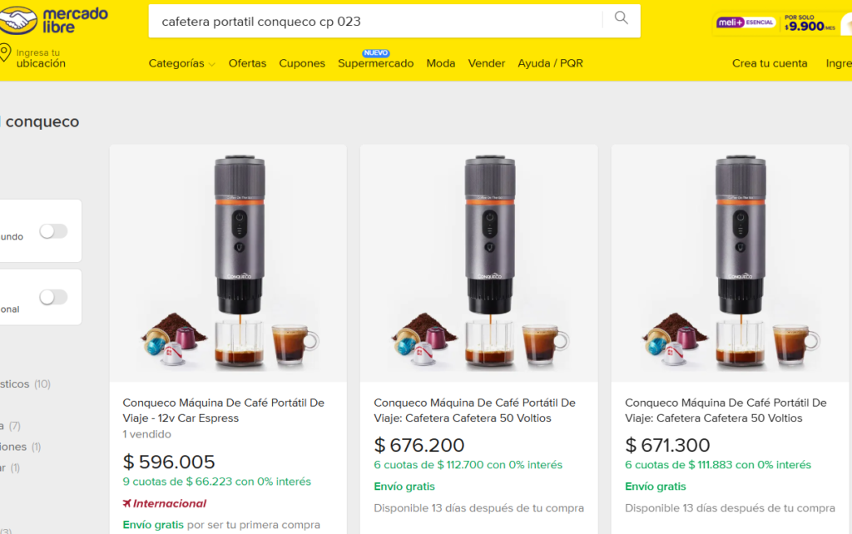Go to the Supermercado section
Screen dimensions: 852x534
click(x=375, y=63)
